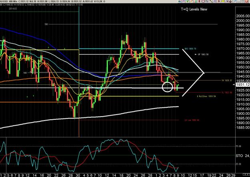The width and height of the screenshot is (250, 177).
Task: Click the date label 16 on time axis
Action: tap(42, 175)
